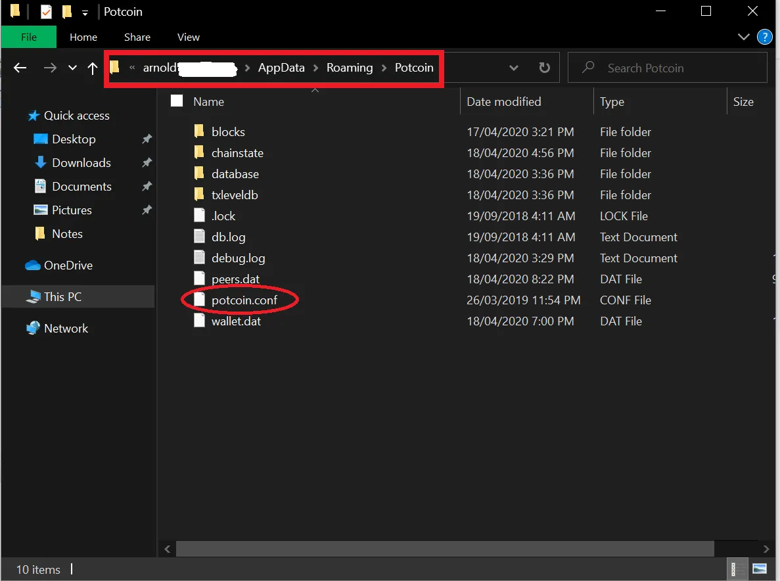Image resolution: width=780 pixels, height=581 pixels.
Task: Click the Properties quick access toolbar icon
Action: (x=46, y=11)
